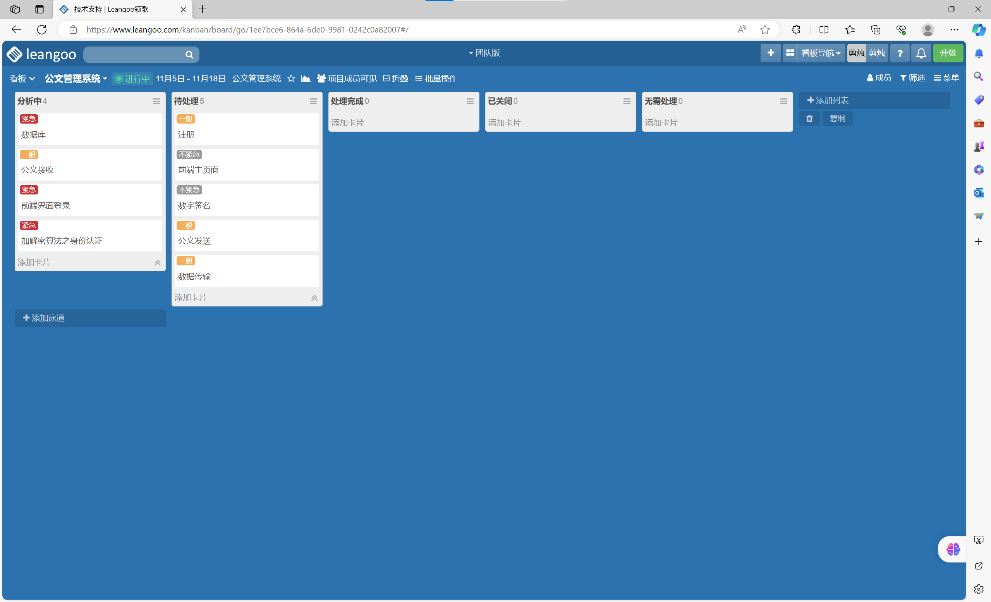Click the green 升级 button

(x=948, y=53)
